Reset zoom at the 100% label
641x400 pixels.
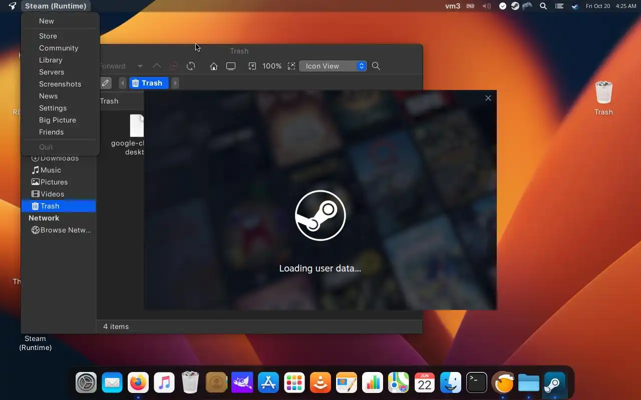[272, 66]
